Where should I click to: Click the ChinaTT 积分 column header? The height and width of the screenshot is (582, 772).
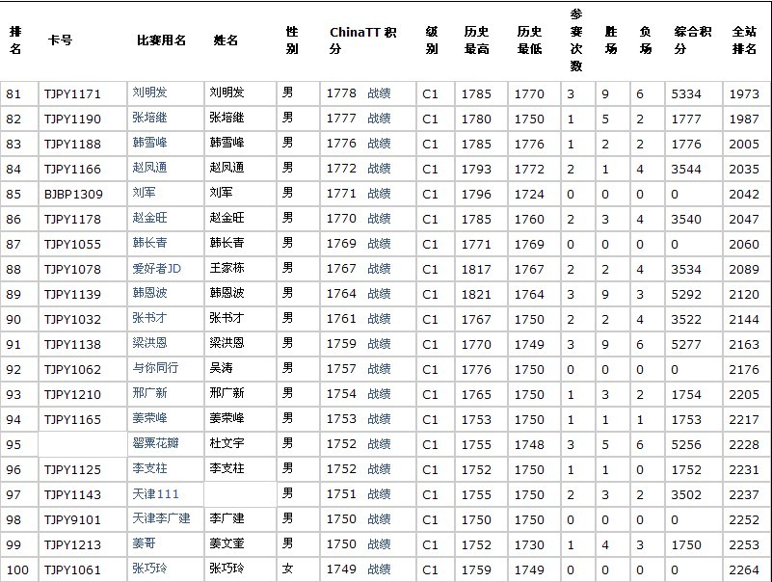[363, 40]
